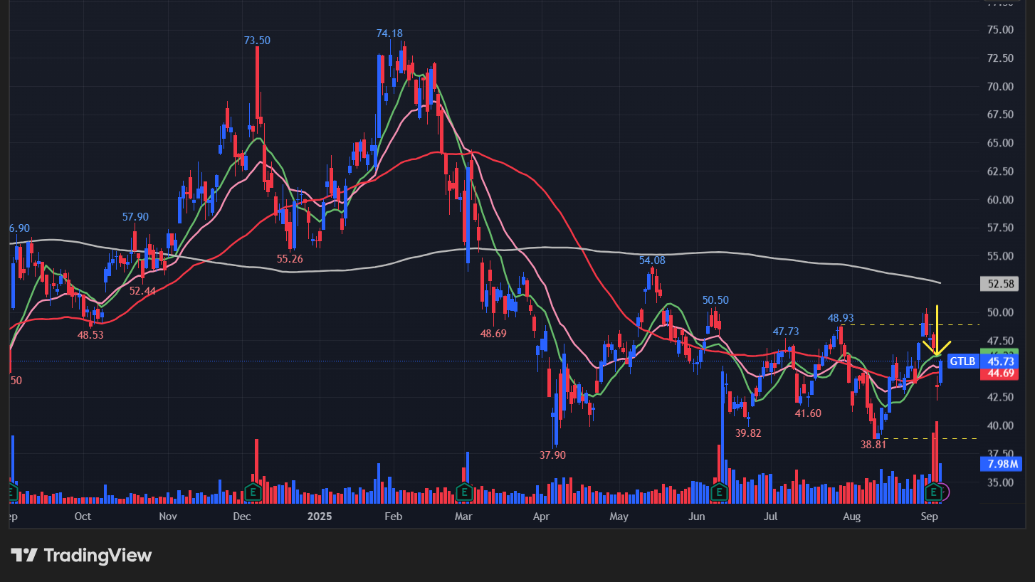Viewport: 1035px width, 582px height.
Task: Open the March earnings E marker
Action: click(464, 492)
